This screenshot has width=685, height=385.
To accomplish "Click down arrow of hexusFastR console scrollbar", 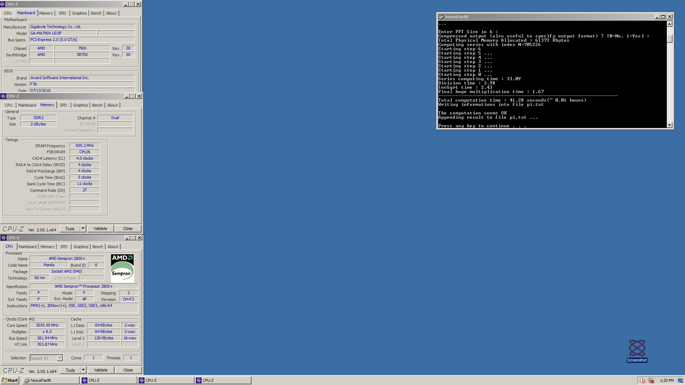I will pos(670,125).
